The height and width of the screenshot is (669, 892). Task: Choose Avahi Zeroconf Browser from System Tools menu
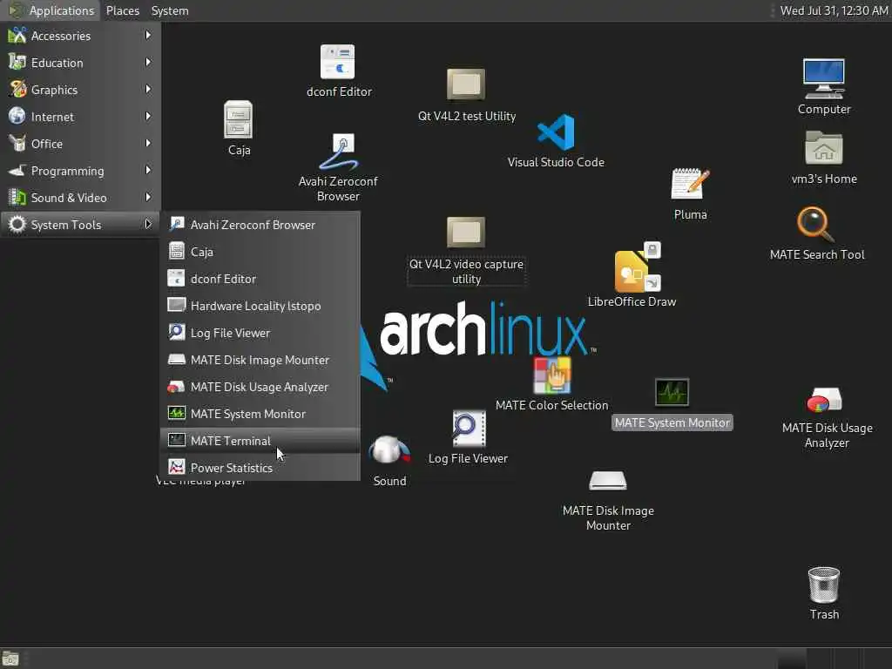click(x=260, y=224)
